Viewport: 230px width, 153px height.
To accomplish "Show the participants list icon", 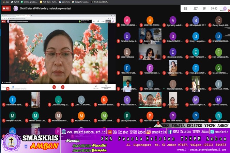I will click(x=195, y=8).
